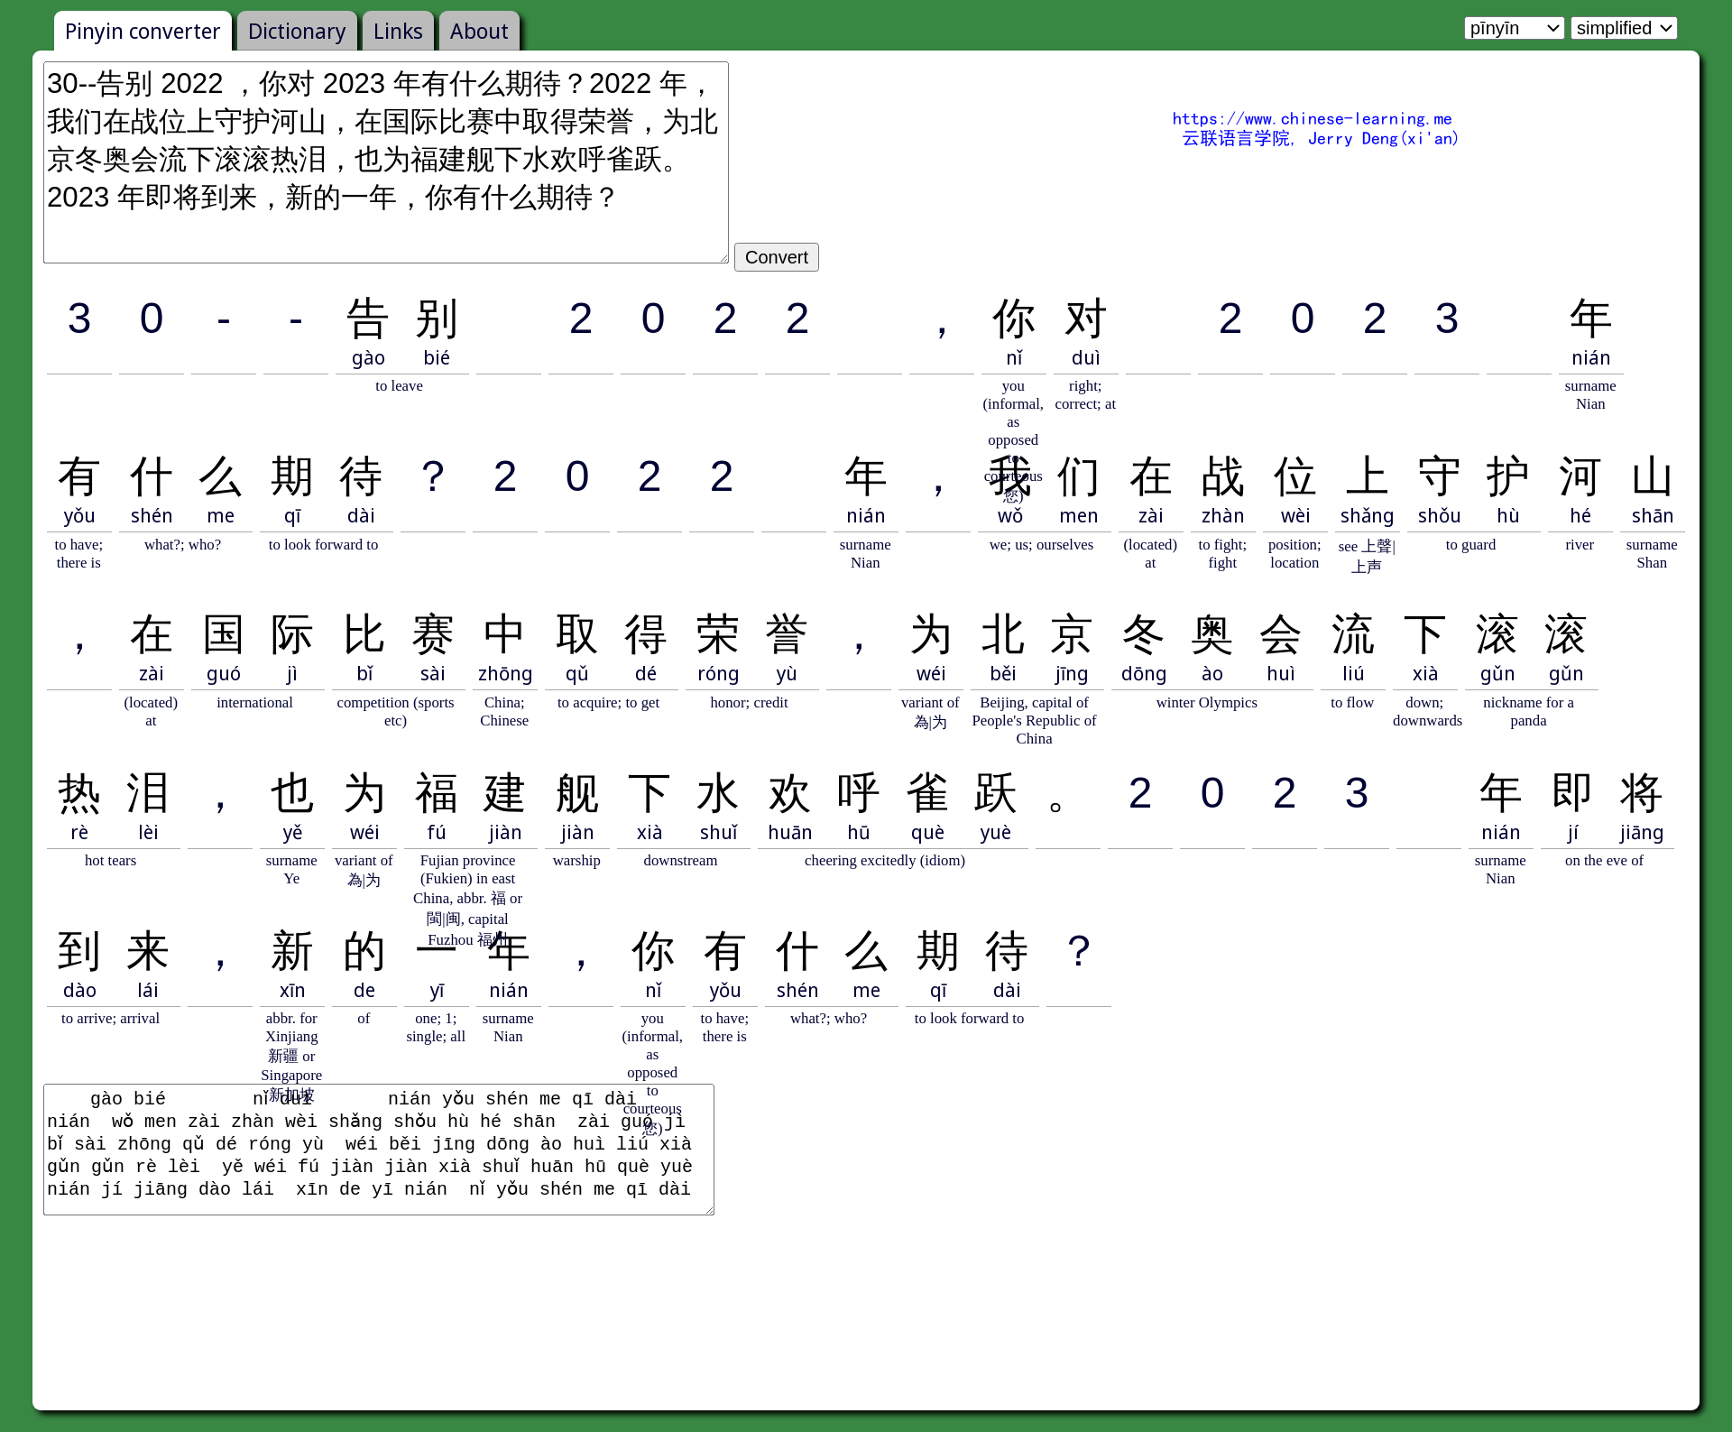Open the Links tab
This screenshot has height=1432, width=1732.
pyautogui.click(x=398, y=32)
